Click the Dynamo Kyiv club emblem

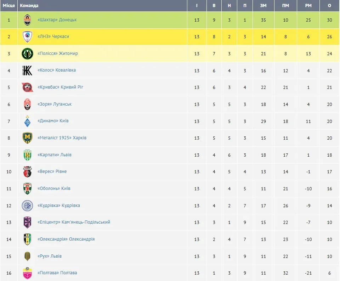pyautogui.click(x=27, y=121)
